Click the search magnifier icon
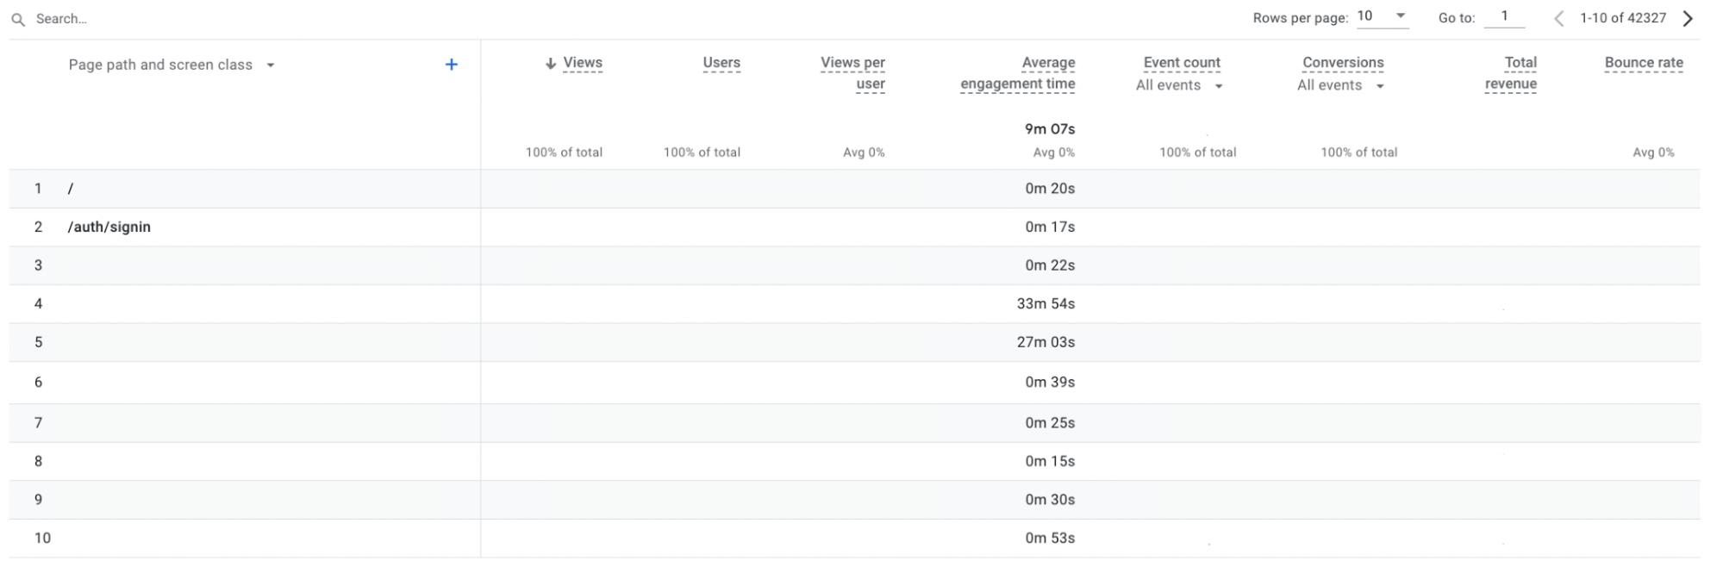The image size is (1723, 567). pos(18,19)
